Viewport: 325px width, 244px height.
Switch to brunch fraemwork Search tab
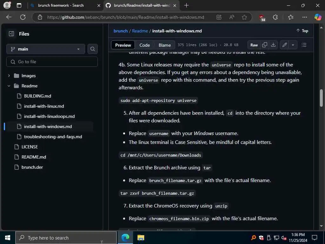click(x=61, y=5)
